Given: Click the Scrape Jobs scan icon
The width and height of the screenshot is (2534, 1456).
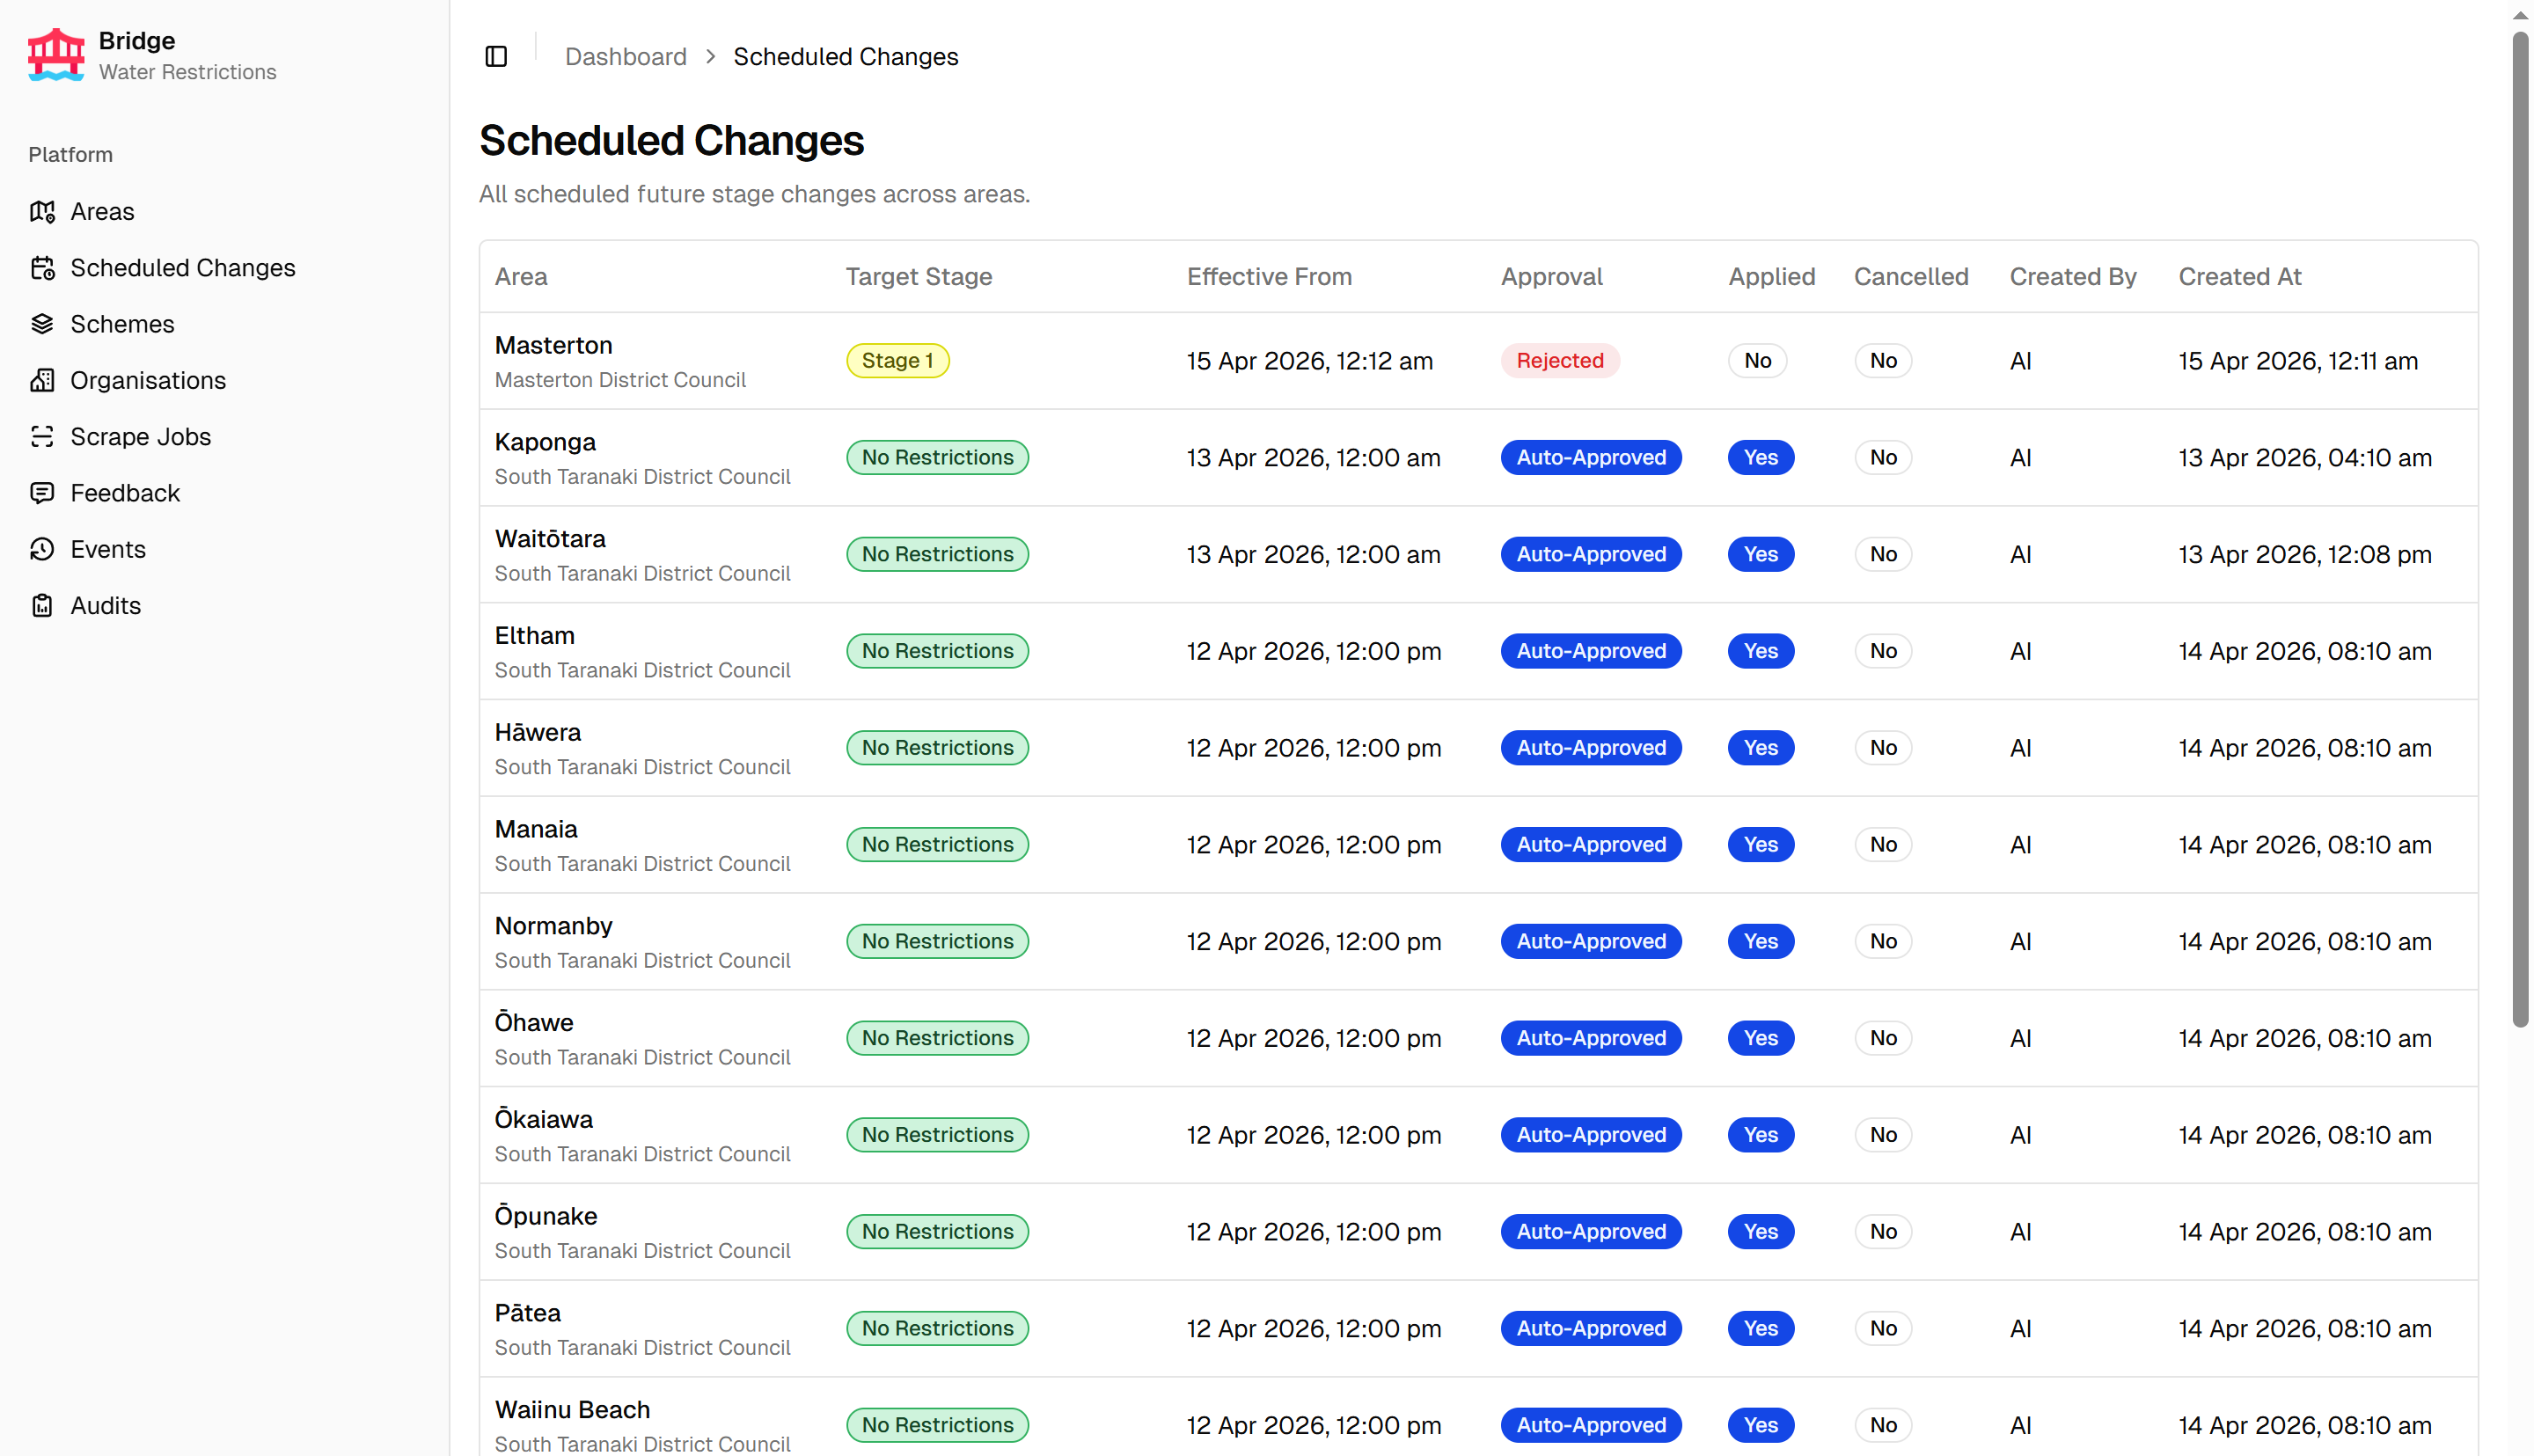Looking at the screenshot, I should tap(42, 437).
